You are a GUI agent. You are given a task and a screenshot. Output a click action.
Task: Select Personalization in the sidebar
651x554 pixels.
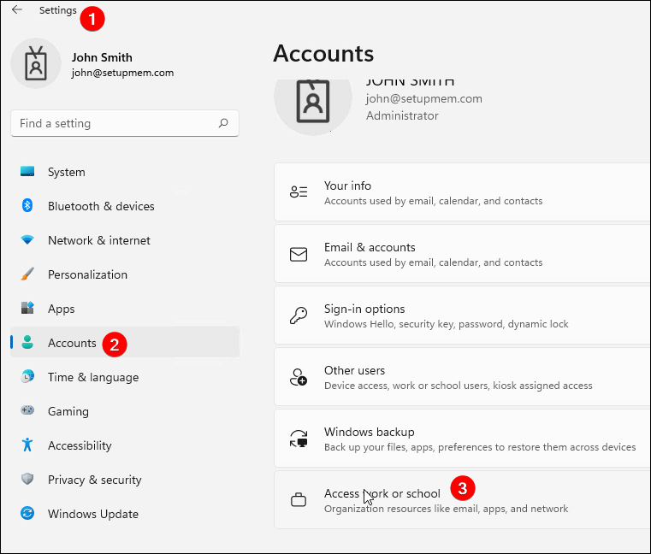(125, 274)
